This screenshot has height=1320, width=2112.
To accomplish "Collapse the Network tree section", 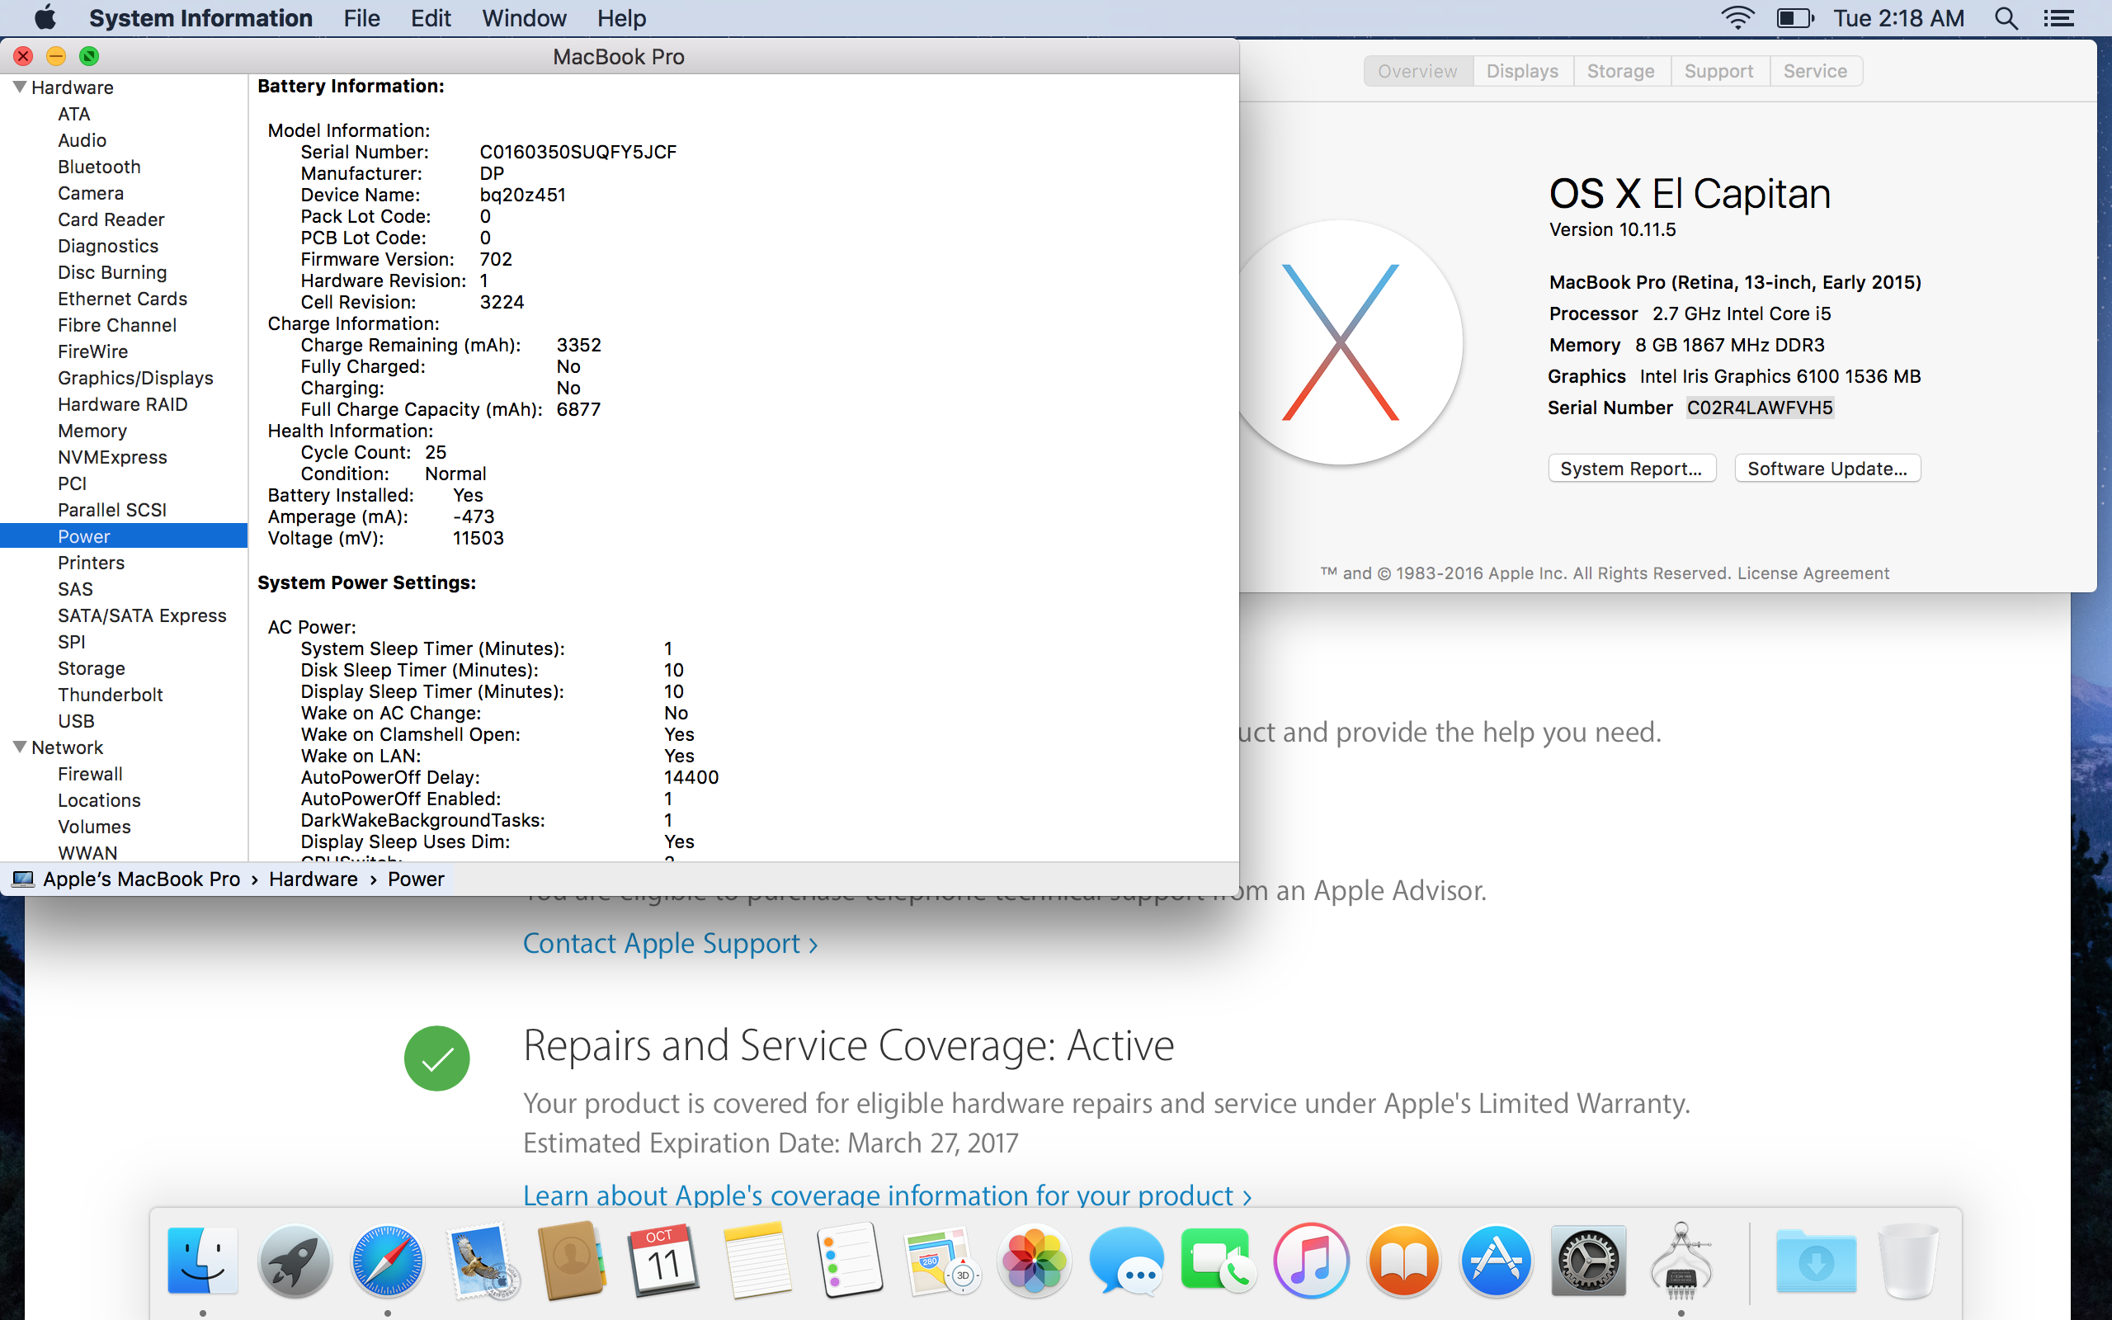I will [x=19, y=747].
